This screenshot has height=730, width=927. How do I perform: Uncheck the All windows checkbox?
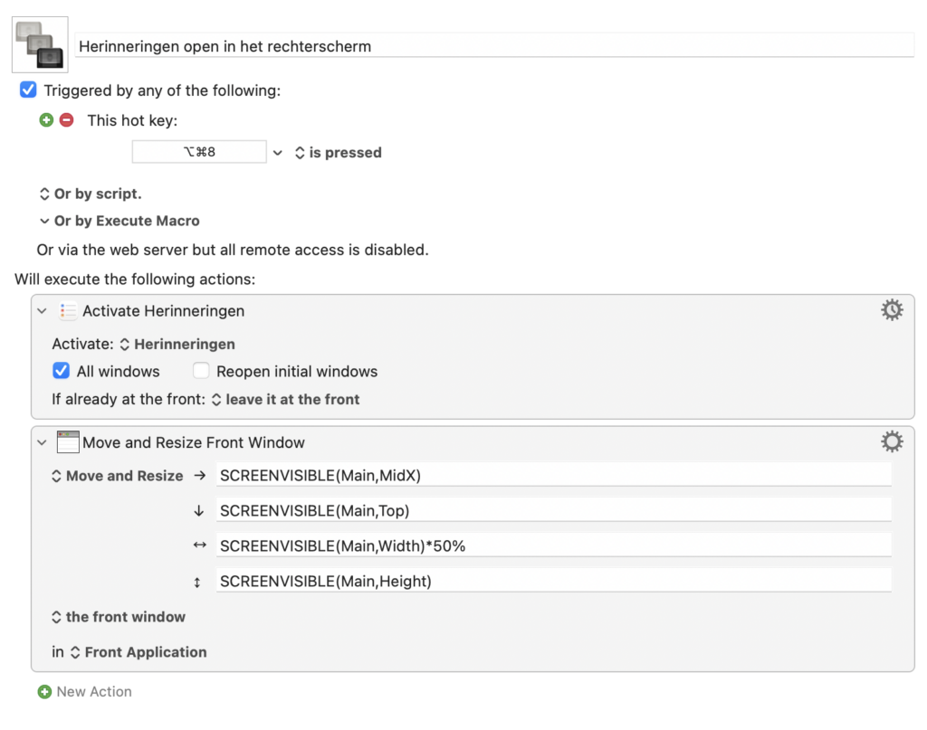[62, 371]
